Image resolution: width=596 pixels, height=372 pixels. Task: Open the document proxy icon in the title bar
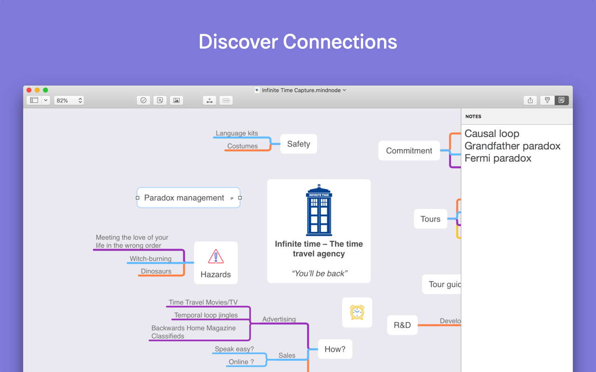[257, 90]
